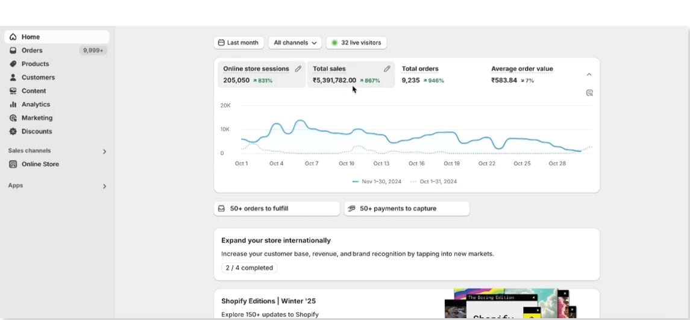690x320 pixels.
Task: Open 50+ orders to fulfill
Action: pos(277,209)
